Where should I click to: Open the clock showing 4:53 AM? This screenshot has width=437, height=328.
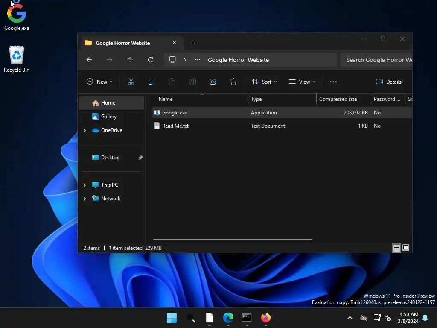408,318
